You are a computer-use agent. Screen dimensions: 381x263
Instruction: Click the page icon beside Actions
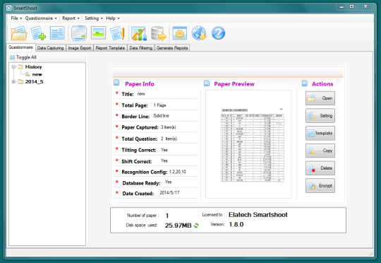pos(305,83)
